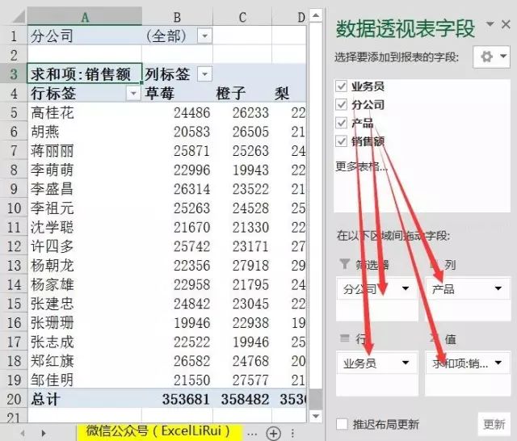Open the 业务员 dropdown in the rows area
The height and width of the screenshot is (441, 517).
pyautogui.click(x=406, y=363)
